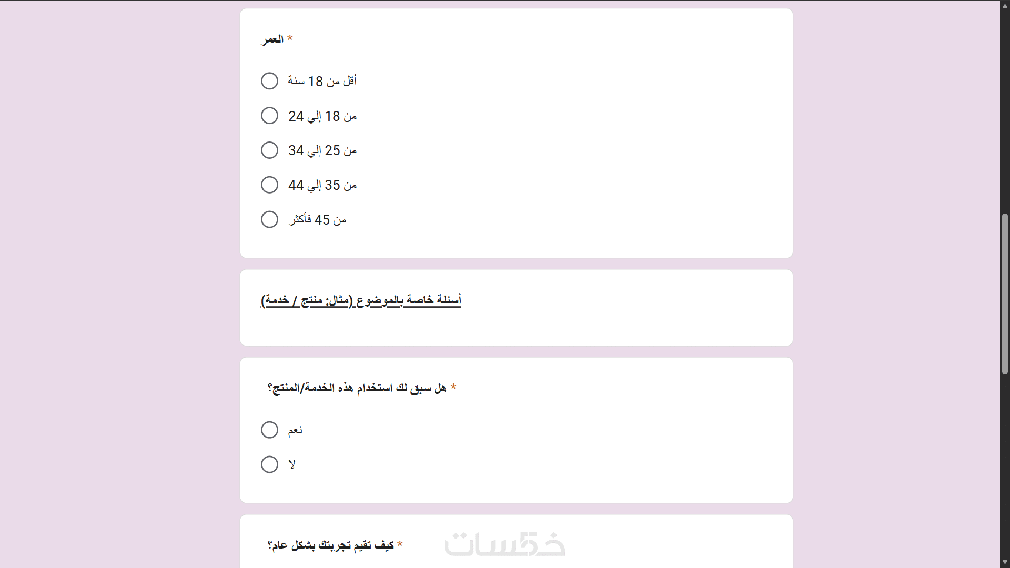Click the 'نعم' option label text

[x=295, y=430]
